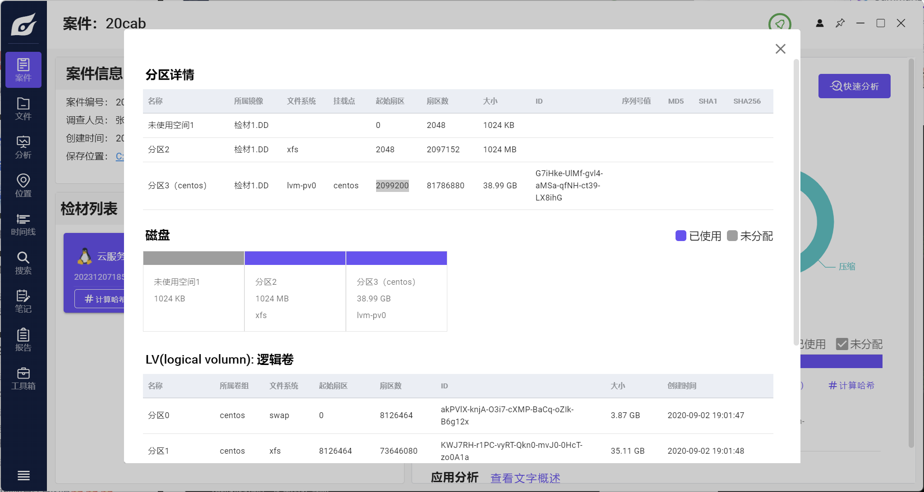
Task: Open the 文件 sidebar section
Action: (x=23, y=109)
